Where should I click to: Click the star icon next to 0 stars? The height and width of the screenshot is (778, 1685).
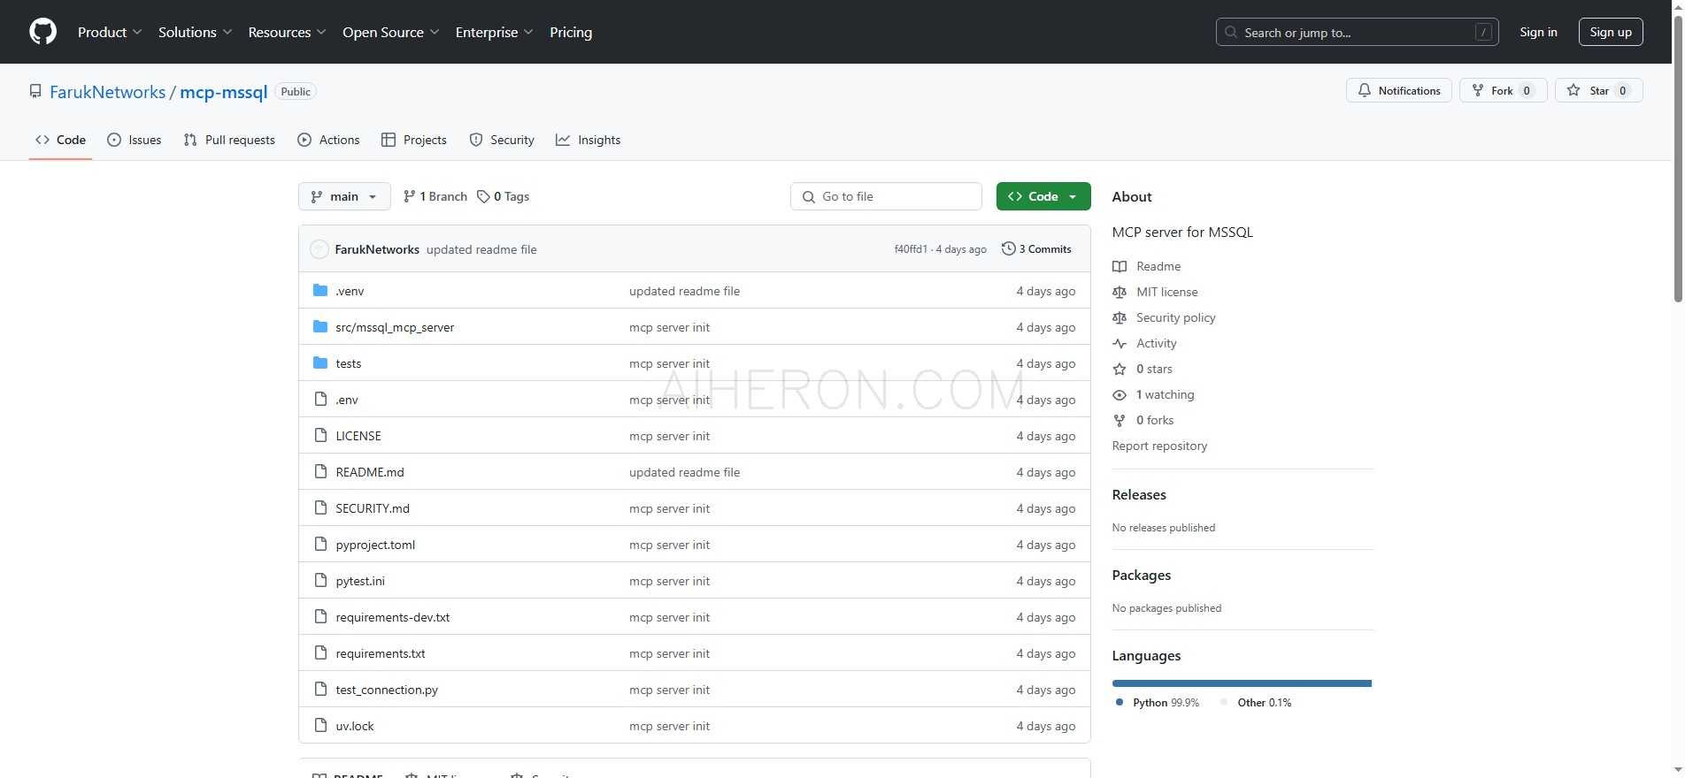click(x=1119, y=369)
